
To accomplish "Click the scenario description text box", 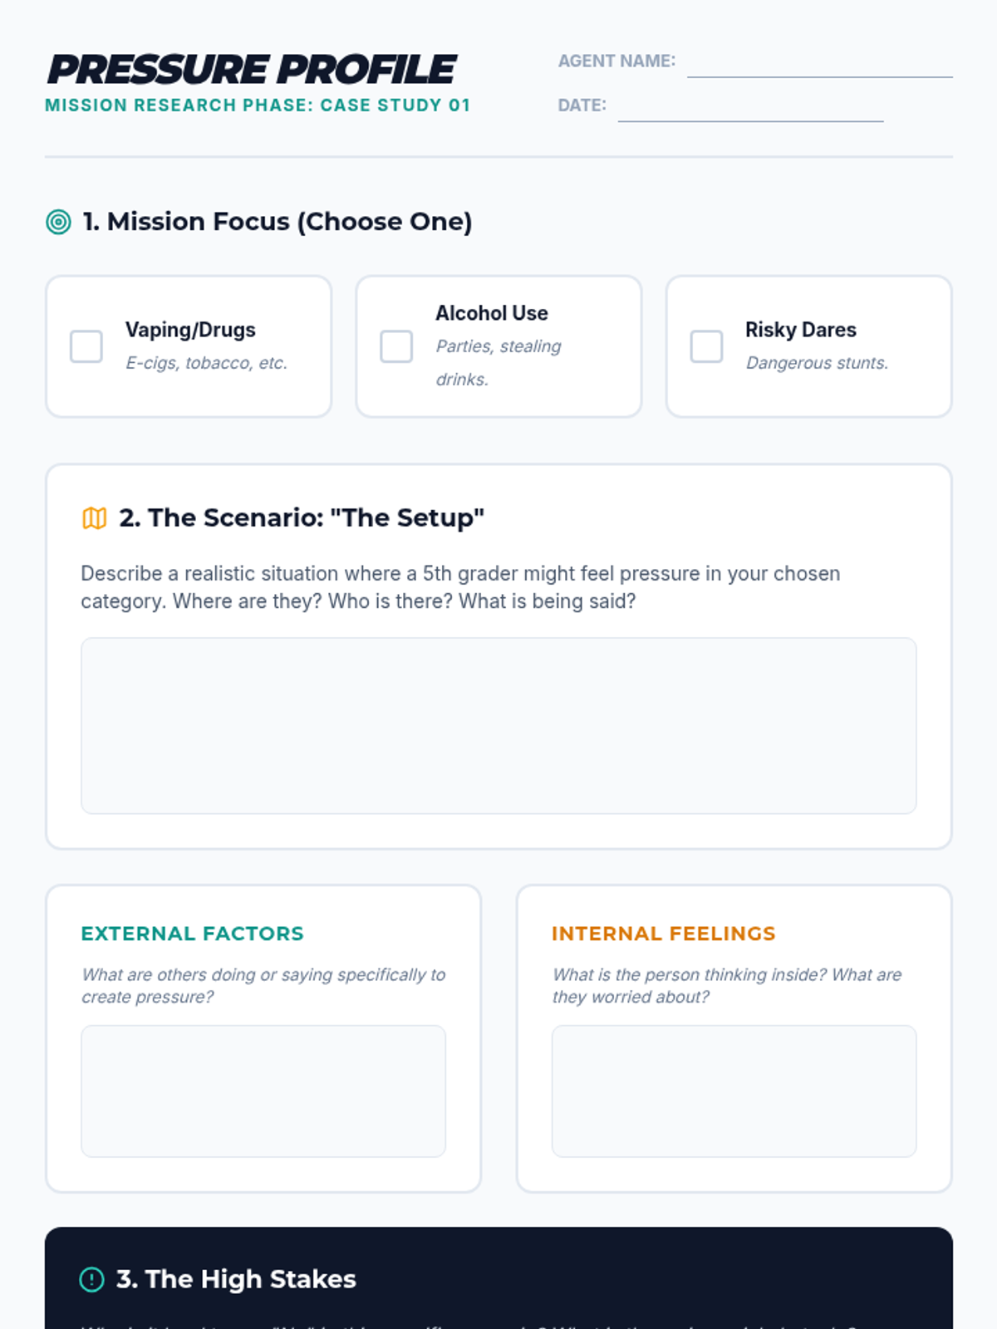I will (498, 726).
